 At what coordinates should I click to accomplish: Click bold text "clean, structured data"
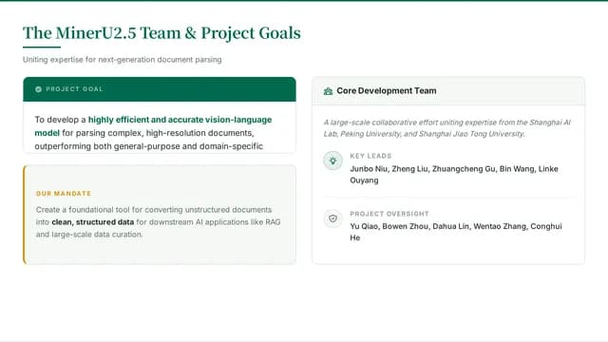pos(93,222)
